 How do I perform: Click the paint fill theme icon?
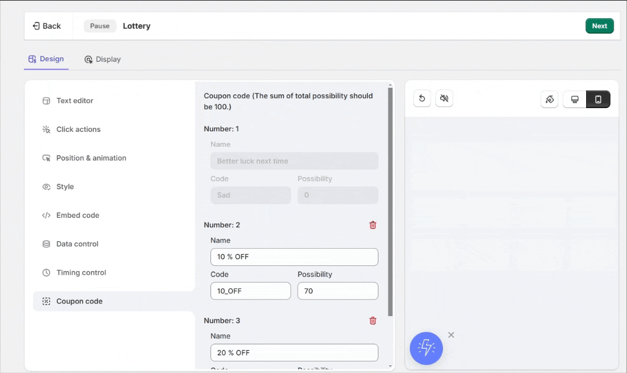[x=550, y=99]
